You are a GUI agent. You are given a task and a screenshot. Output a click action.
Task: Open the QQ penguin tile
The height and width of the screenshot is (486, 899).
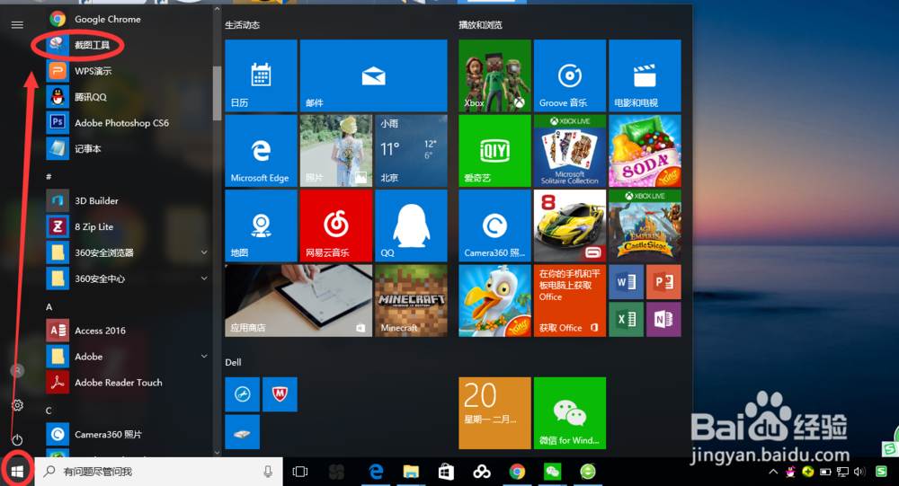(x=411, y=225)
